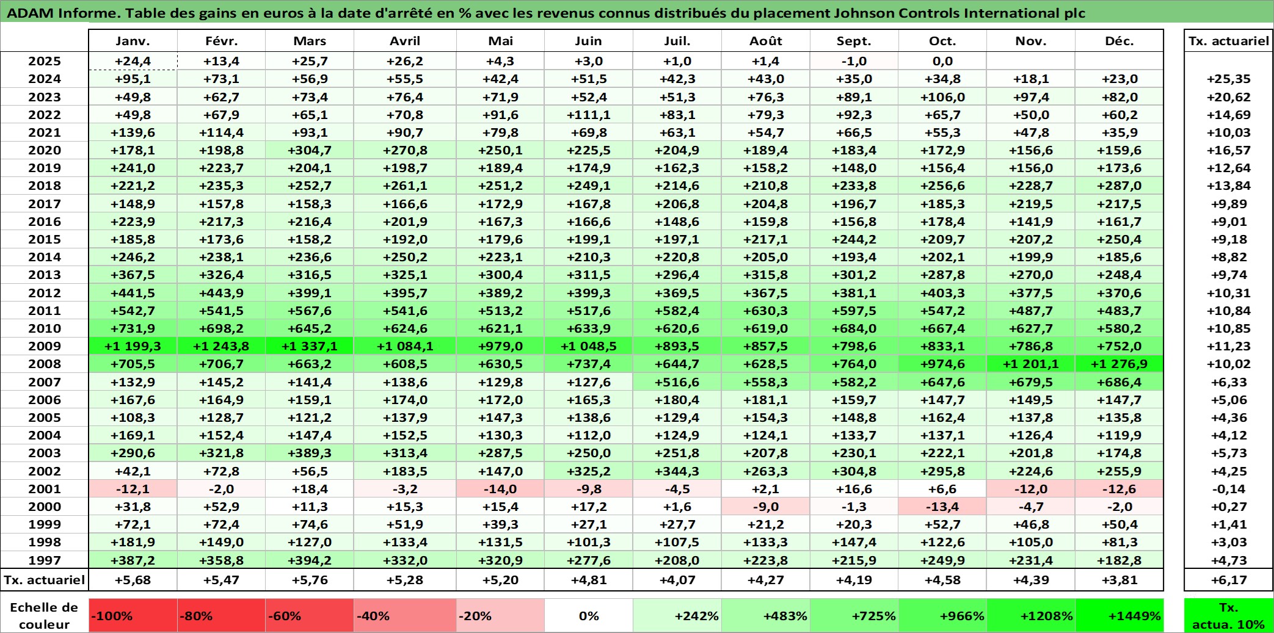Click the +686,4 cell in 2007 row
1274x633 pixels.
[1119, 382]
